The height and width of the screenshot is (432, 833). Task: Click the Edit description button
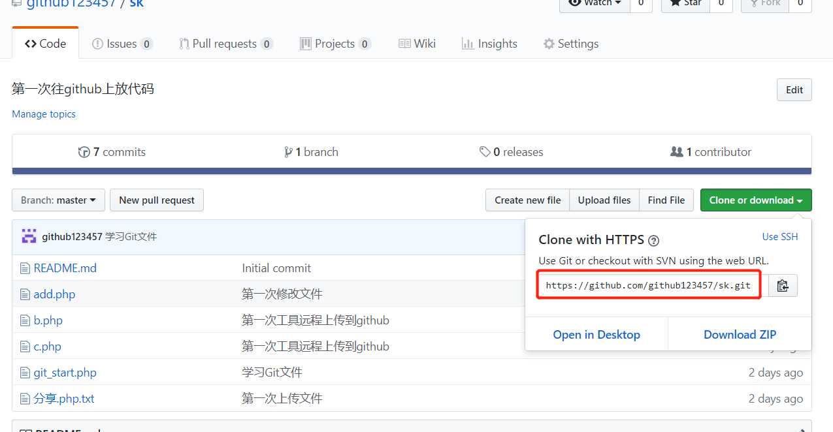point(794,90)
